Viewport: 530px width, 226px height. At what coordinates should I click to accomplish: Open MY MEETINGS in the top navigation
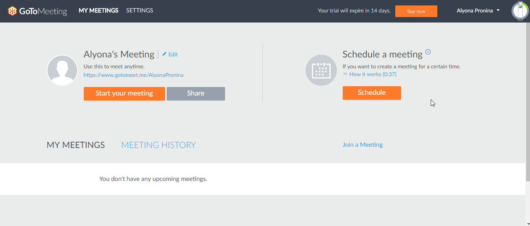click(x=98, y=10)
